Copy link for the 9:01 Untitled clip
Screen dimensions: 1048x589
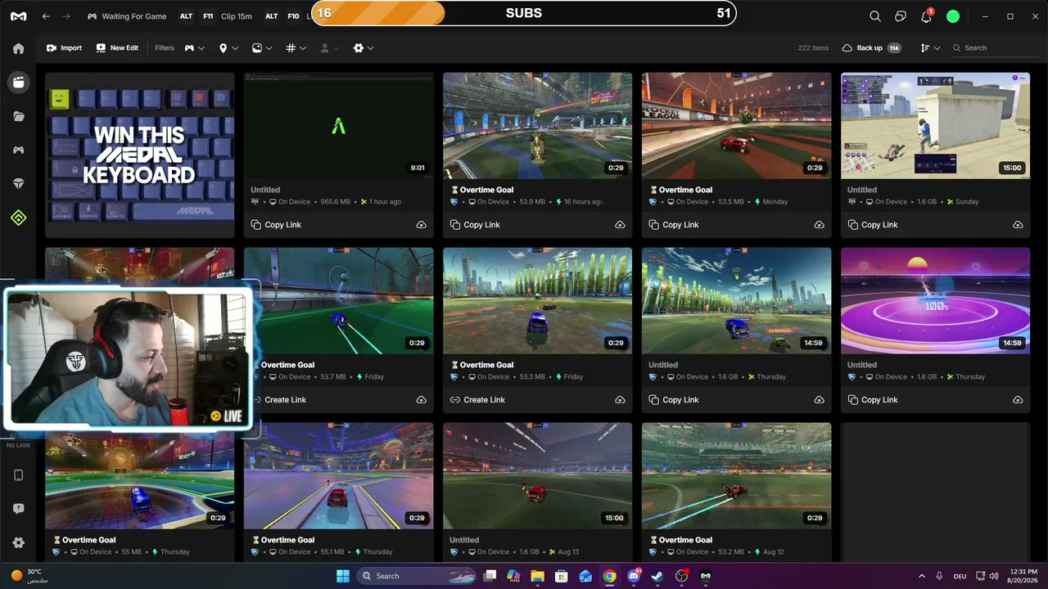(276, 225)
